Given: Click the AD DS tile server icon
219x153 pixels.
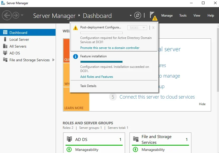Looking at the screenshot, I should tap(69, 139).
